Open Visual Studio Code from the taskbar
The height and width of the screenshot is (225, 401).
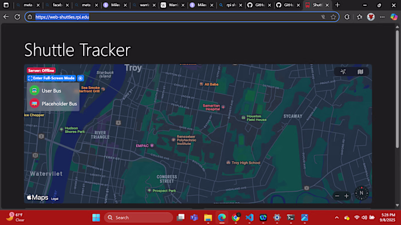(x=249, y=218)
